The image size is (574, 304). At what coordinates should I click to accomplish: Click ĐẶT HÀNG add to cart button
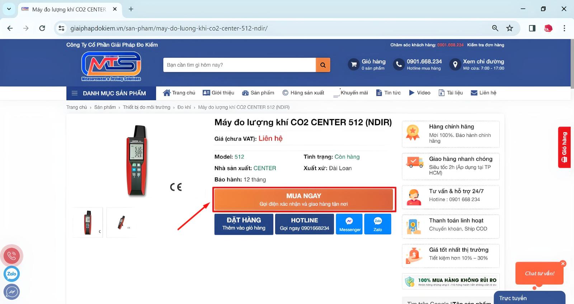pos(244,224)
